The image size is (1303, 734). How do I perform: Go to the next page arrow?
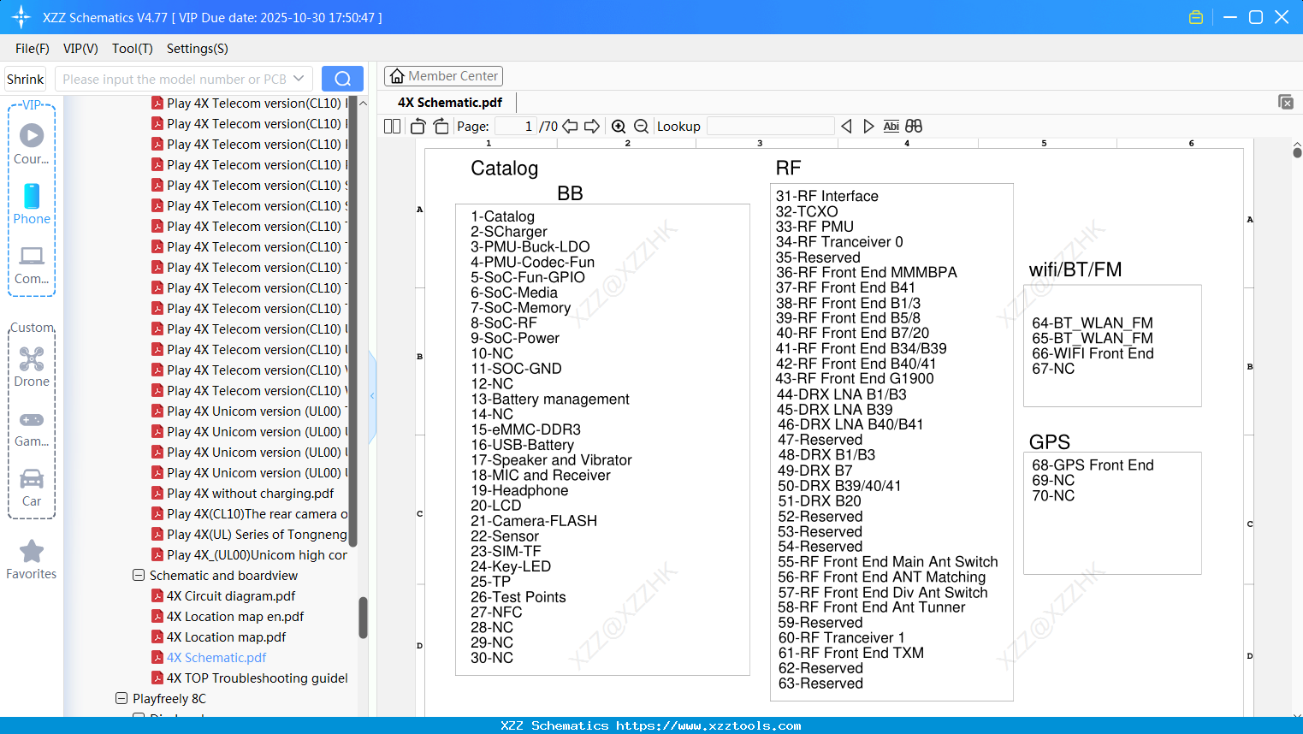tap(592, 126)
